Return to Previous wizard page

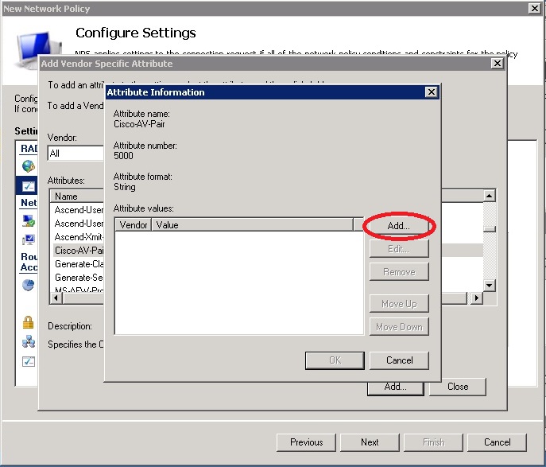pos(306,442)
